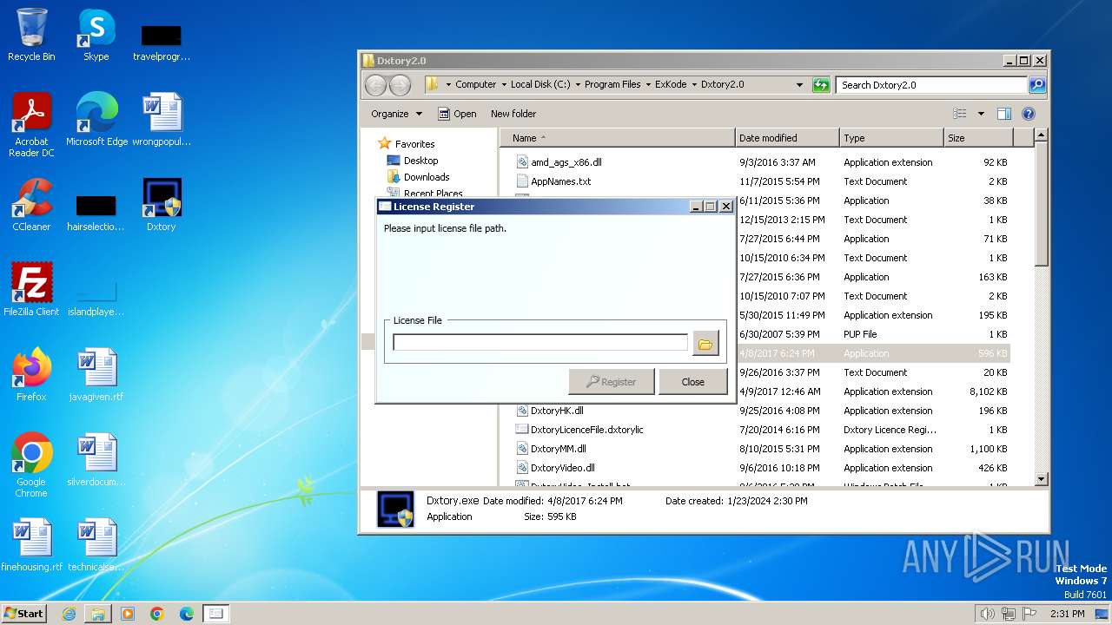Click the Start button

tap(23, 613)
